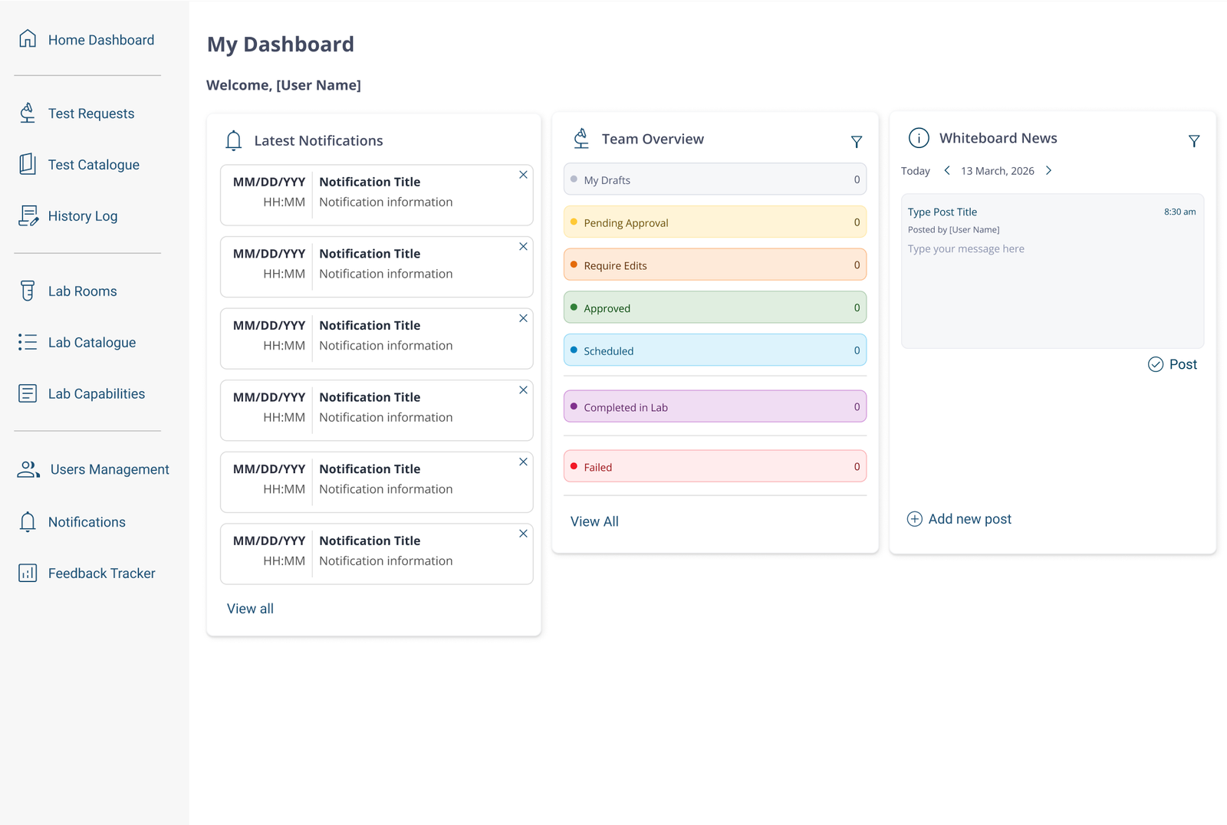Click the Type Post Title field
1227x825 pixels.
click(942, 212)
